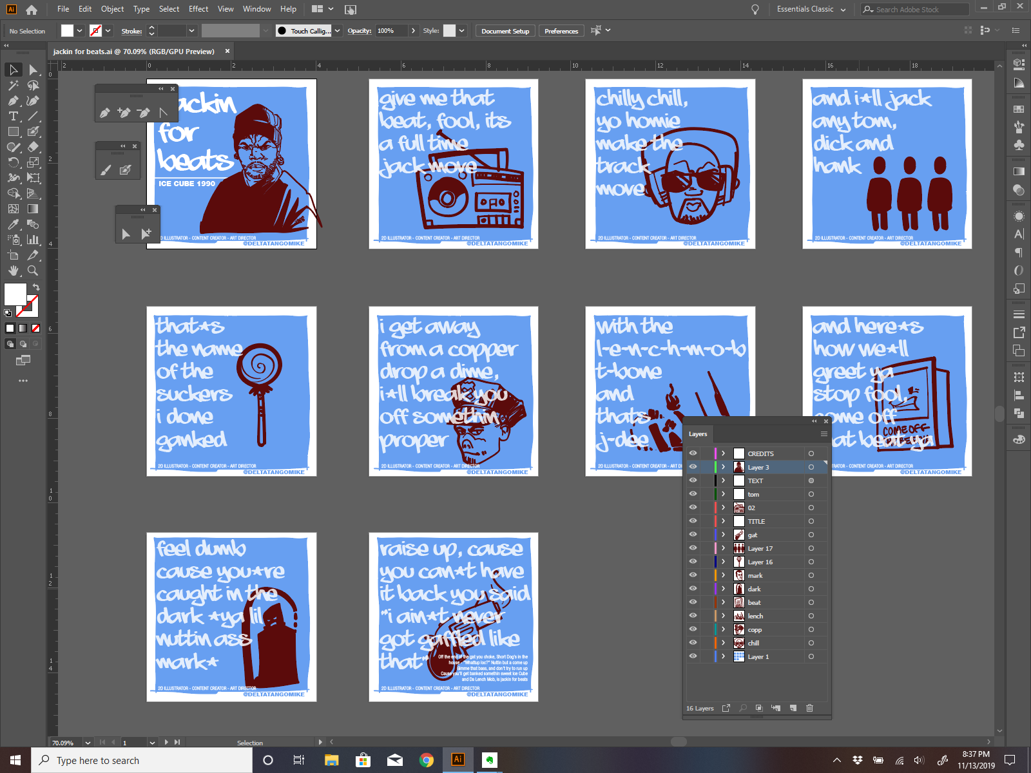Image resolution: width=1031 pixels, height=773 pixels.
Task: Select the Direct Selection tool
Action: [x=33, y=70]
